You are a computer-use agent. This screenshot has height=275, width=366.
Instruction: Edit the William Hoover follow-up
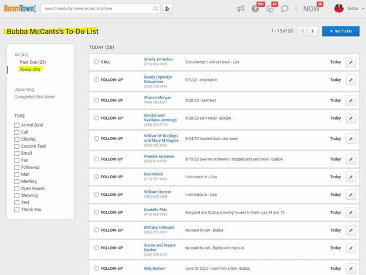point(351,195)
